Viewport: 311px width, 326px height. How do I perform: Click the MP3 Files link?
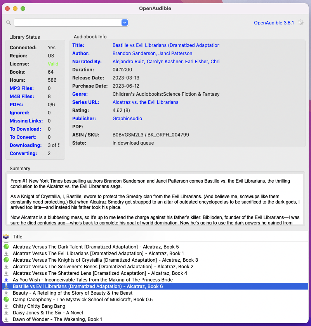click(22, 88)
